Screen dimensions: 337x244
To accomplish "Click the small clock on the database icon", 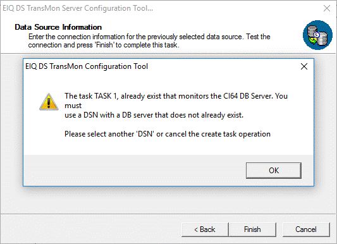I will [x=316, y=35].
